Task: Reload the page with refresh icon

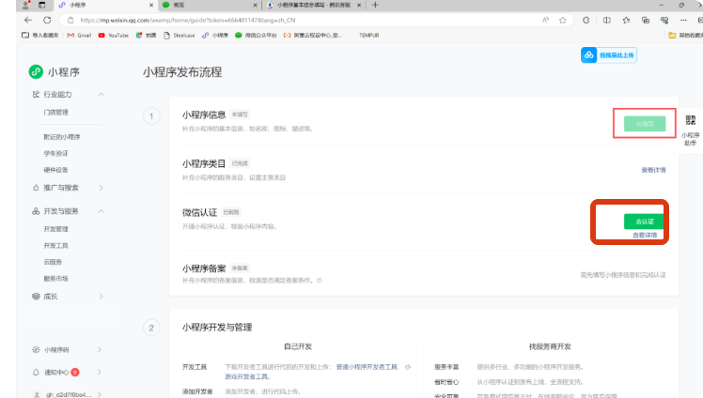Action: pos(47,20)
